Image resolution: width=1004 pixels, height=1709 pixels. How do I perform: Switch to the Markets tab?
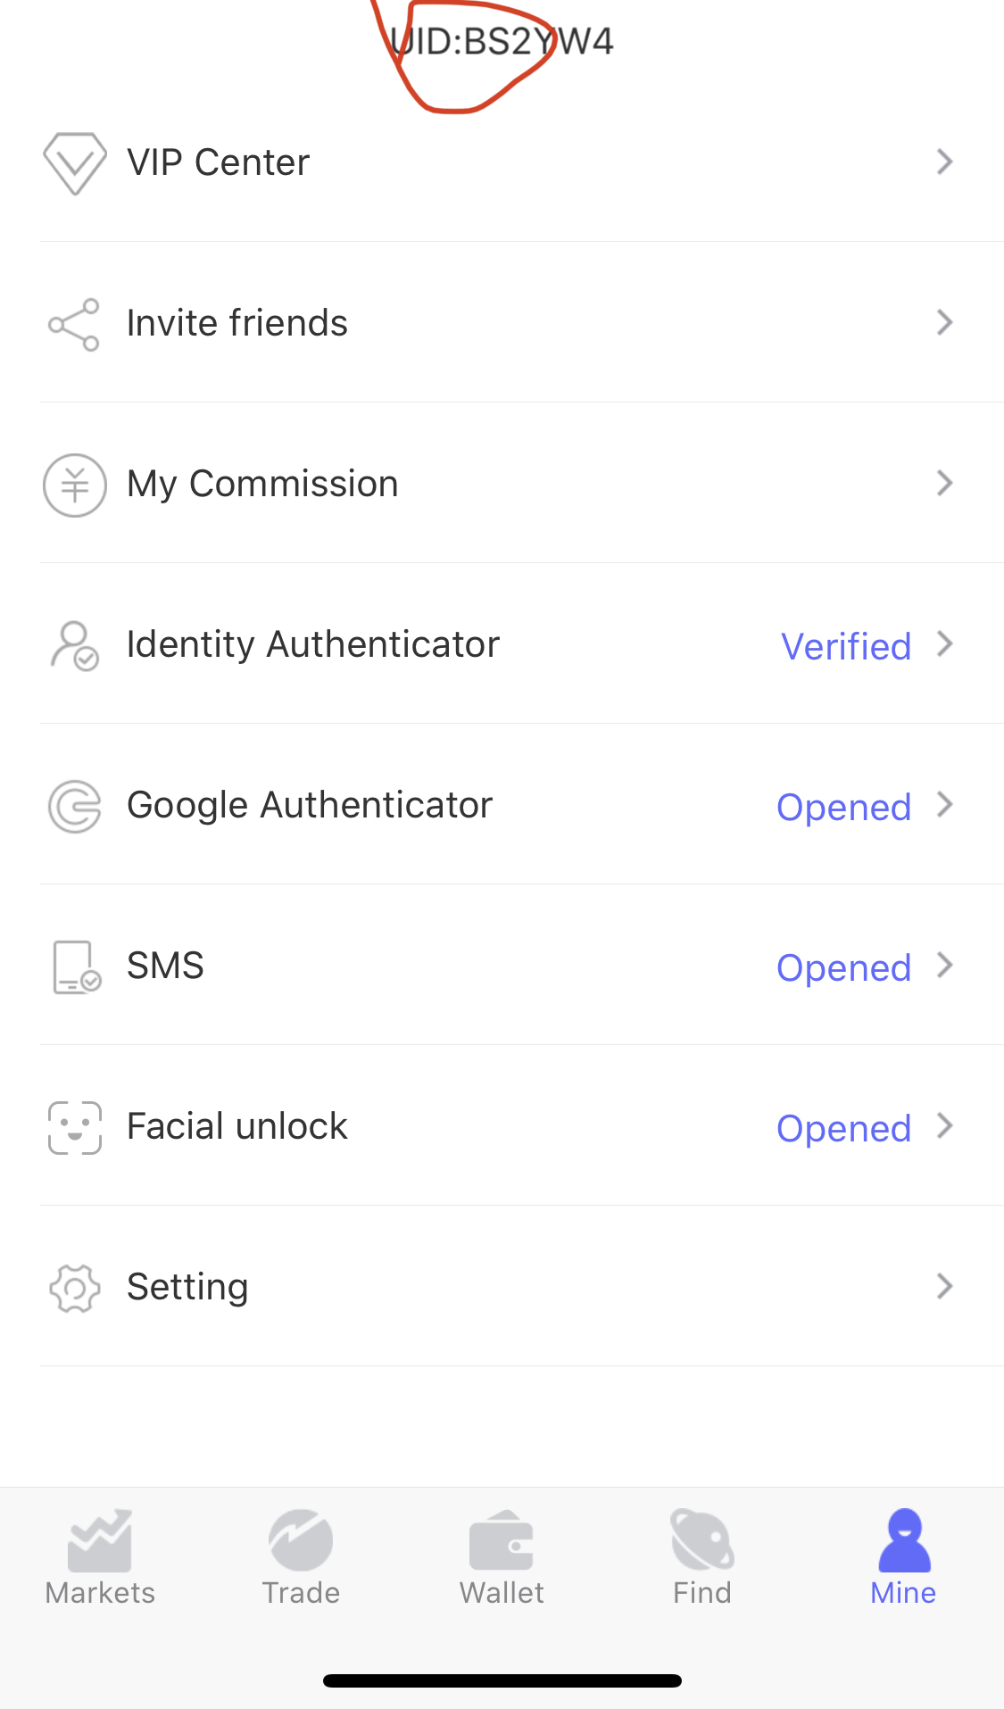pos(100,1557)
